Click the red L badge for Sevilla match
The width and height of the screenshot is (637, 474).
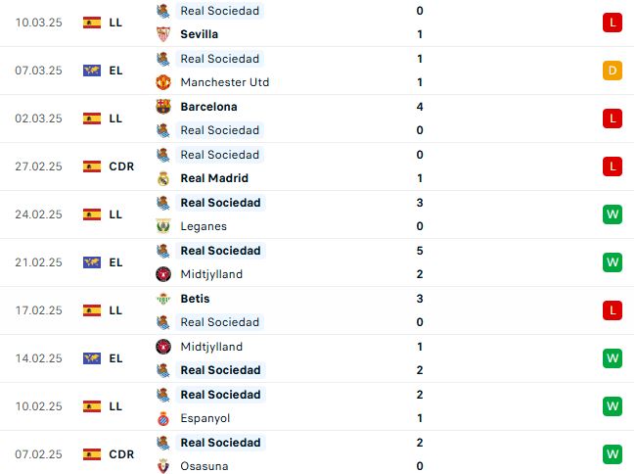pos(613,23)
